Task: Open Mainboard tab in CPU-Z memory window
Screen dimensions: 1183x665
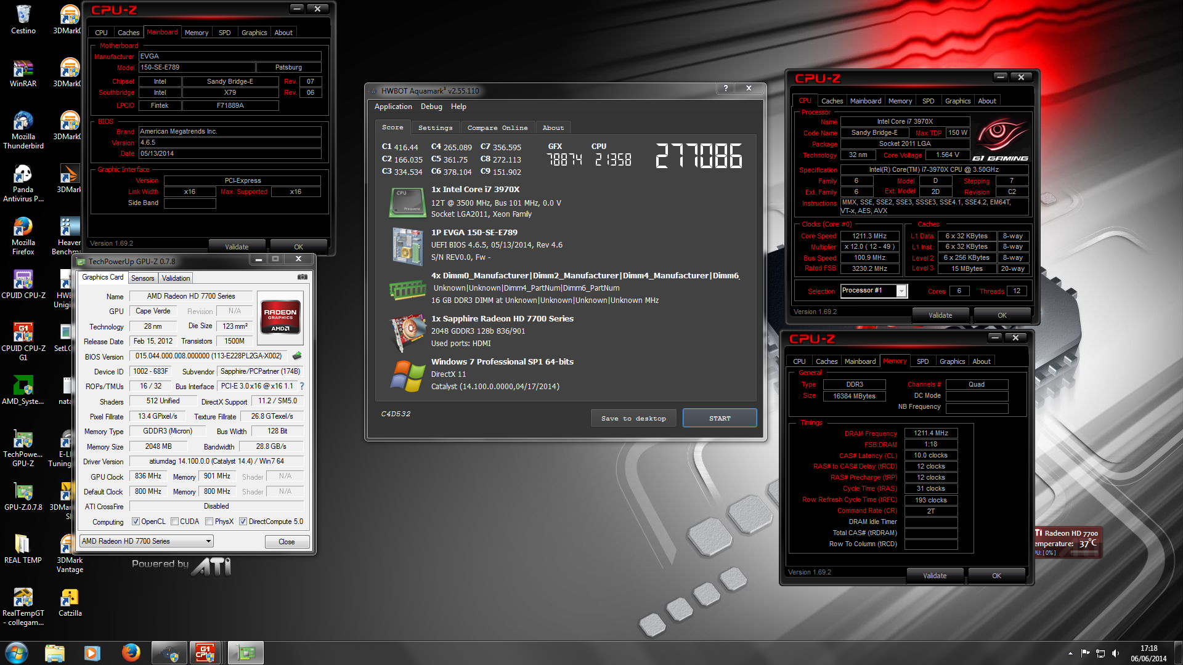Action: pyautogui.click(x=860, y=361)
